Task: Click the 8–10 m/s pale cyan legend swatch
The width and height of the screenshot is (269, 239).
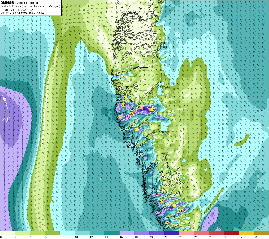Action: click(67, 233)
